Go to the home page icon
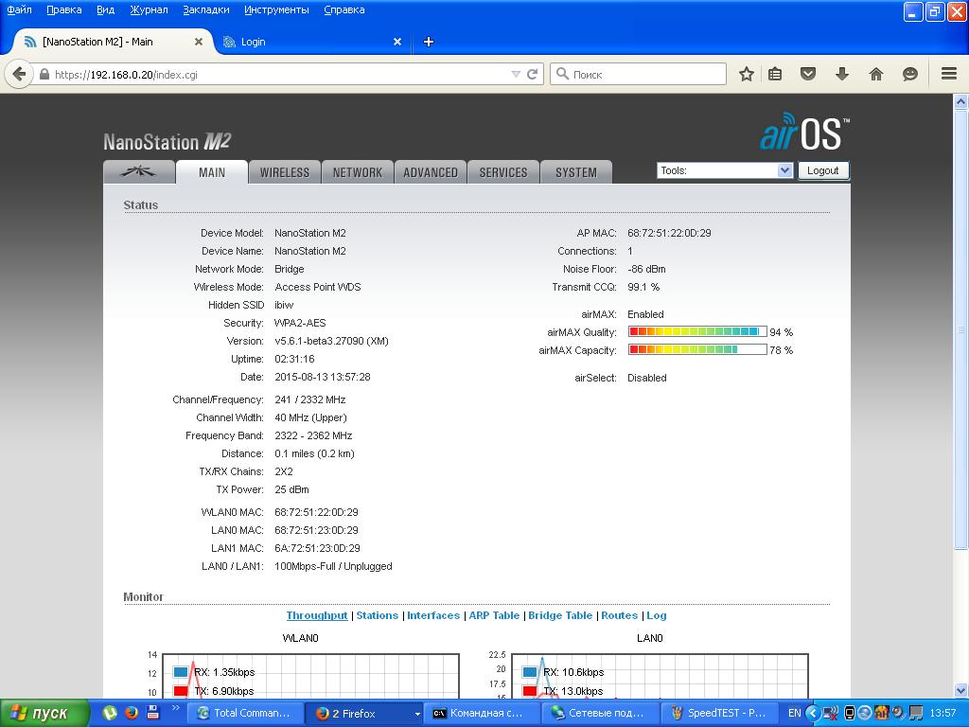 [875, 75]
